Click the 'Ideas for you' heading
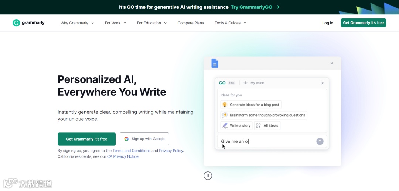 231,95
